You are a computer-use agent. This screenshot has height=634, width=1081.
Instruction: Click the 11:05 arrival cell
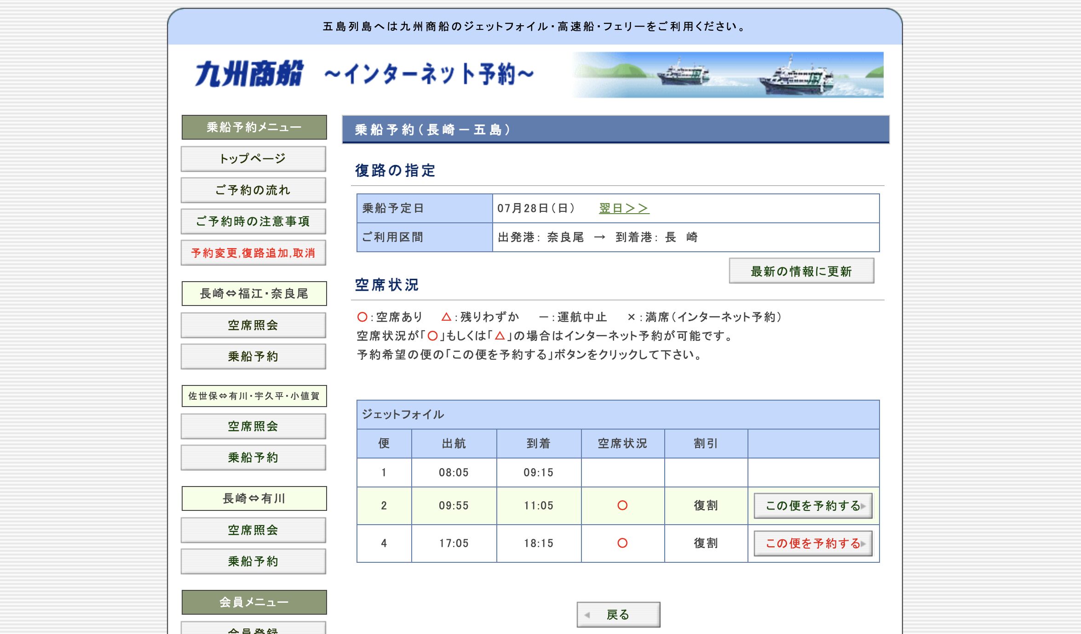pyautogui.click(x=539, y=506)
